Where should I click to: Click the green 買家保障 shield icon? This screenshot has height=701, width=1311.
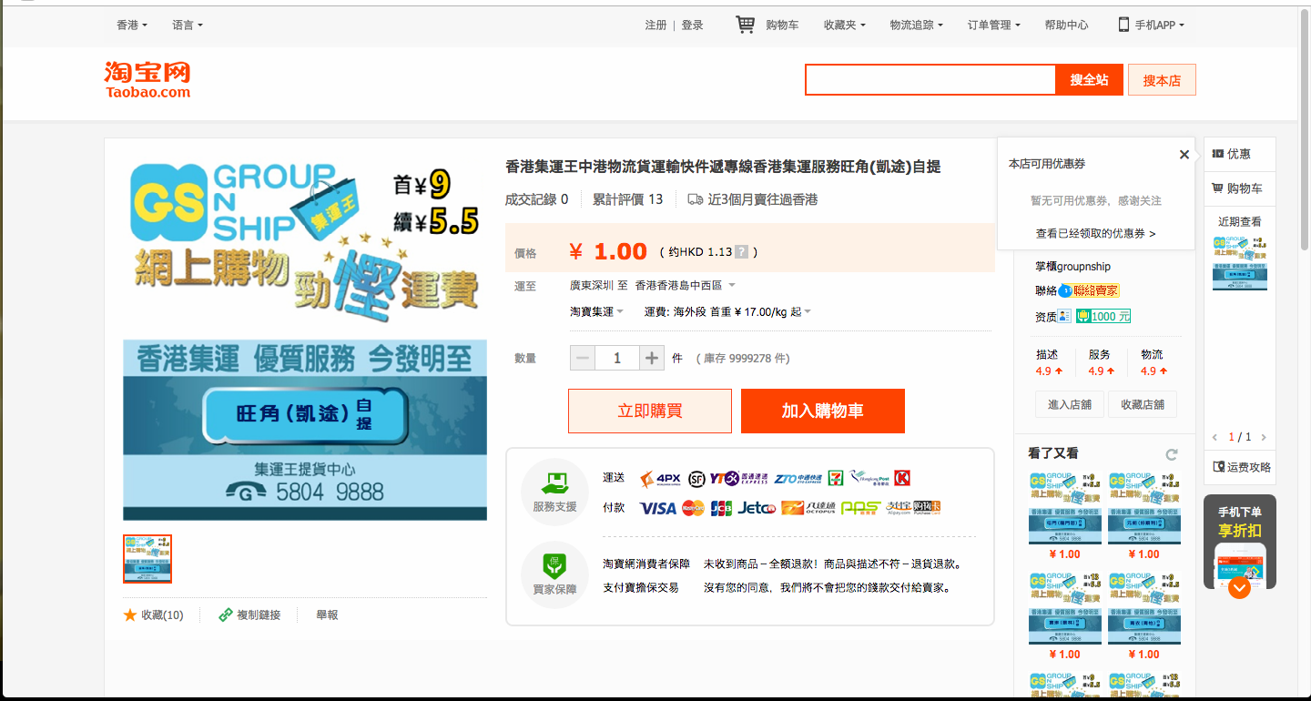[x=554, y=564]
